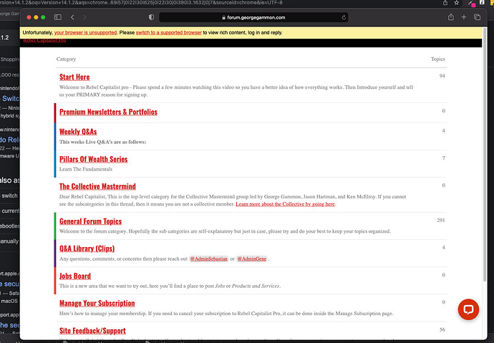
Task: Click the 291 topics count for General Forum
Action: pos(441,220)
